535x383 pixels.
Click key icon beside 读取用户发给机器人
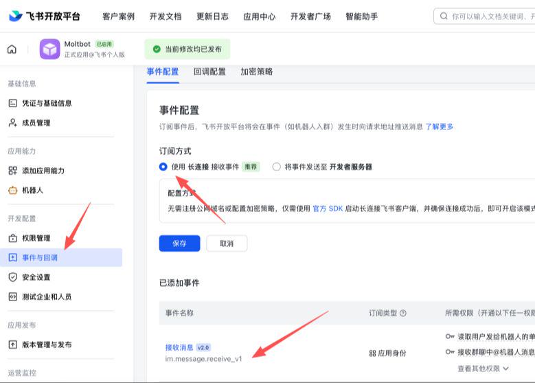tap(450, 336)
